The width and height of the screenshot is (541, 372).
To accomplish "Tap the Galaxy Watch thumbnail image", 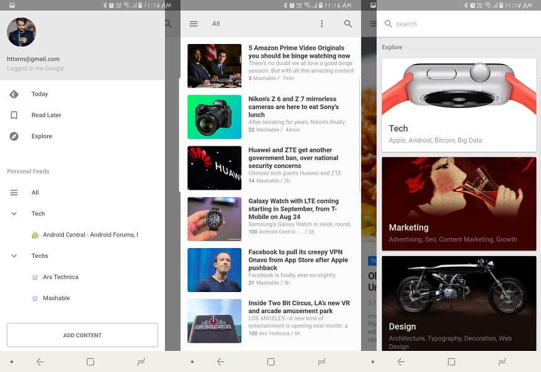I will click(214, 219).
